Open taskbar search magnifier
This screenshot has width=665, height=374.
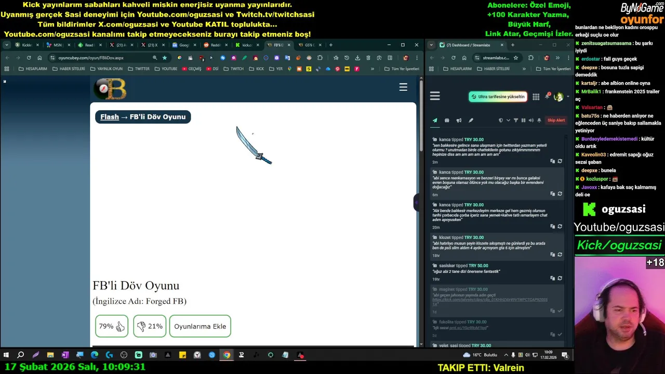(21, 355)
